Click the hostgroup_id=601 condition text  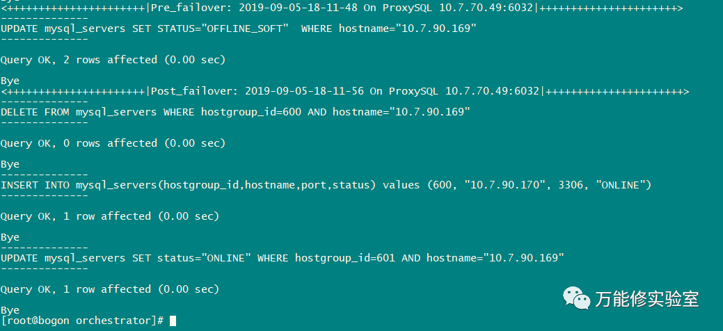pyautogui.click(x=344, y=258)
